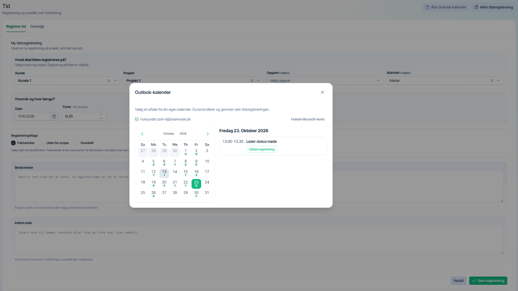Go to previous month in calendar
This screenshot has width=518, height=291.
point(142,134)
